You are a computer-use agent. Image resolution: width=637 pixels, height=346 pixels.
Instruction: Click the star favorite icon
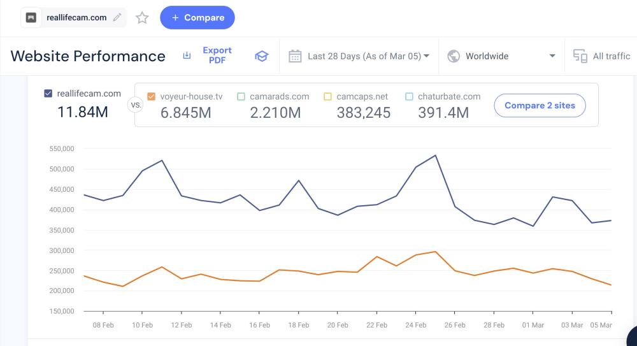tap(142, 18)
